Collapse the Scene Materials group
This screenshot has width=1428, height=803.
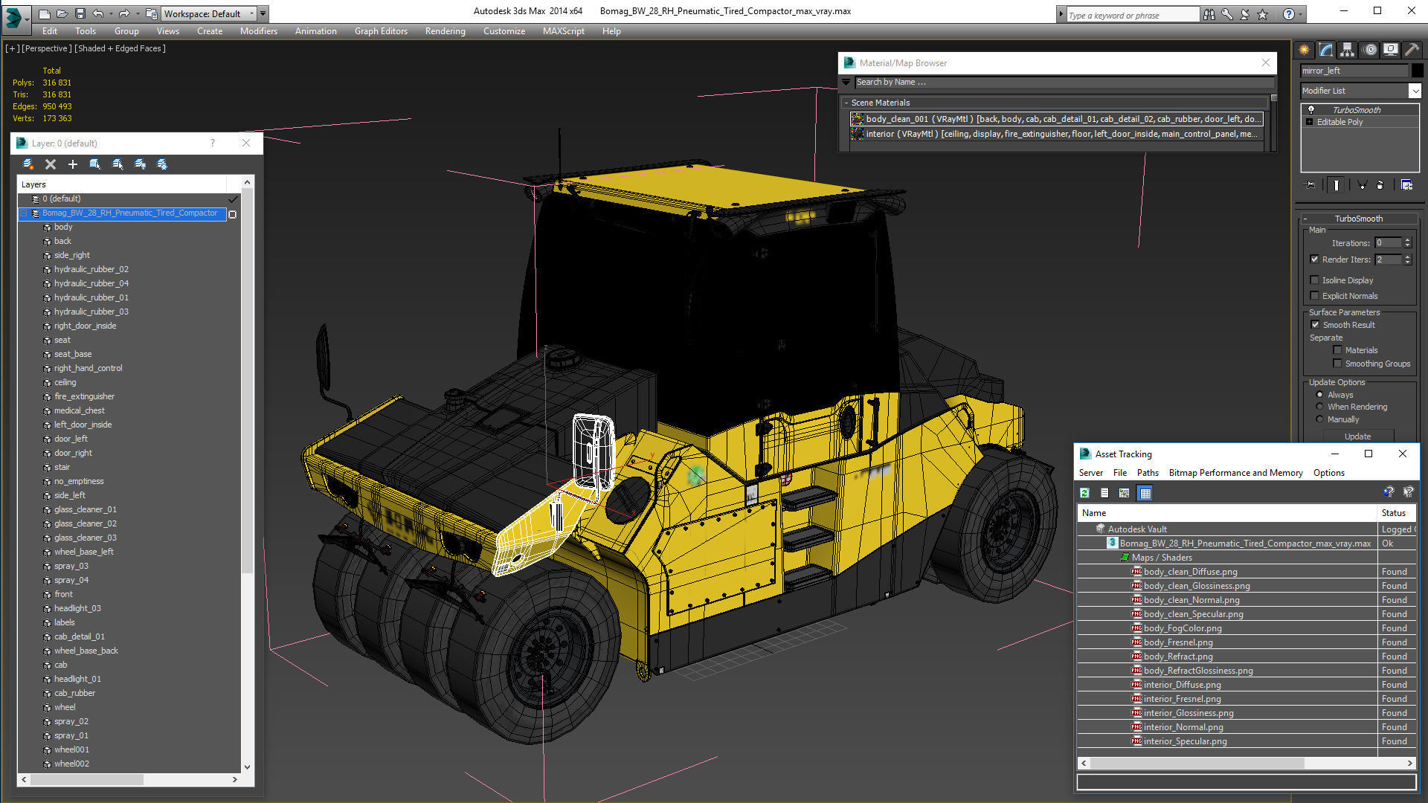coord(846,103)
